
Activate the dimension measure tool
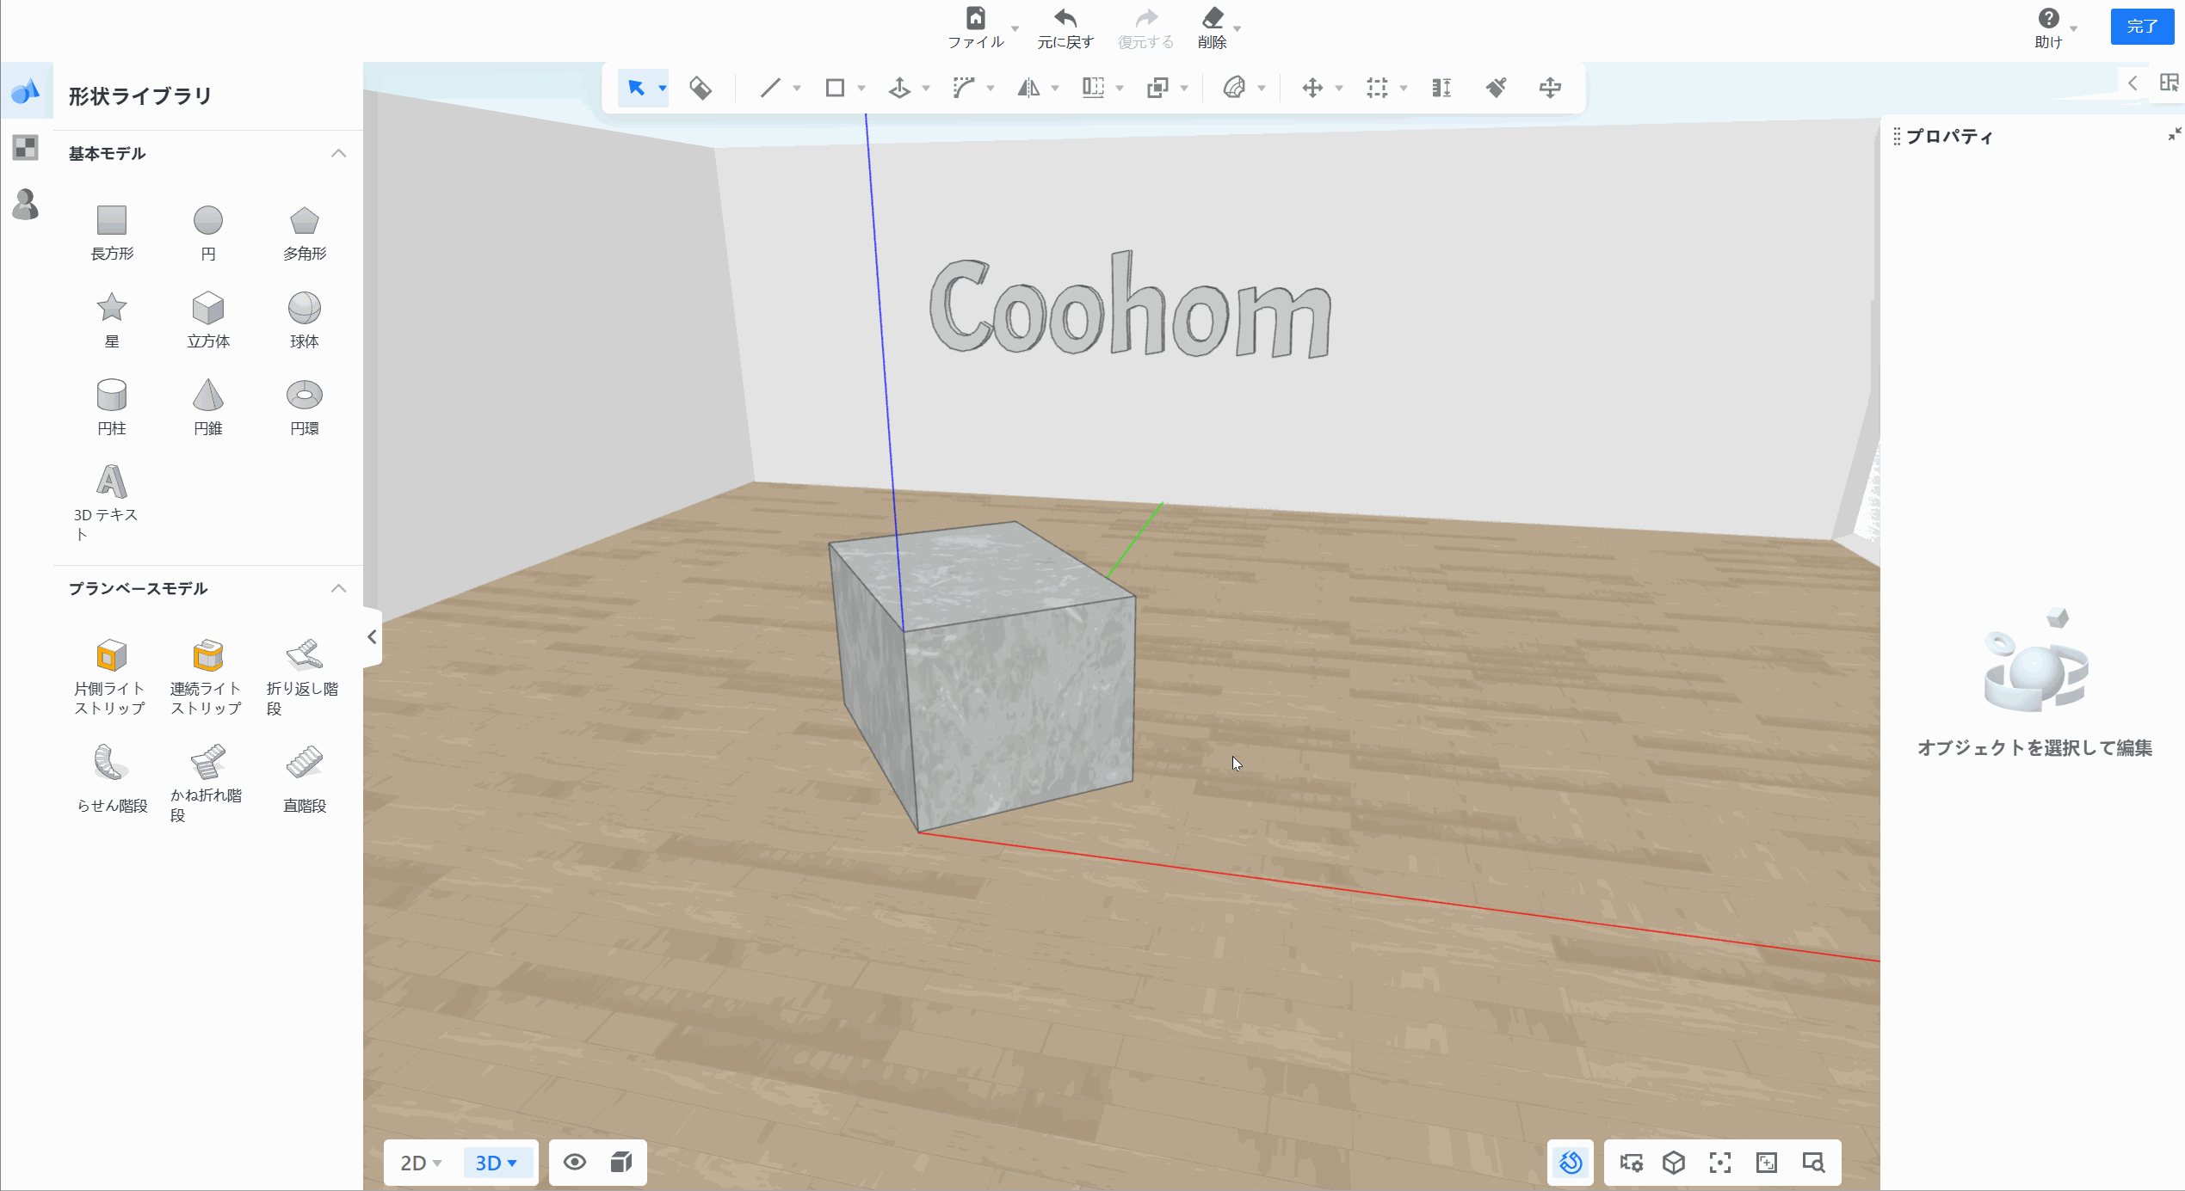[x=1441, y=88]
